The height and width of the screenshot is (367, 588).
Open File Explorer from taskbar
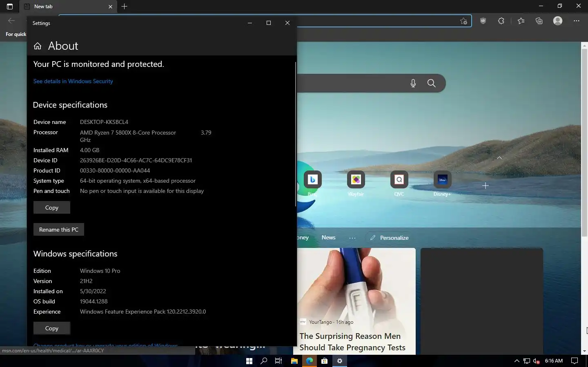tap(294, 361)
